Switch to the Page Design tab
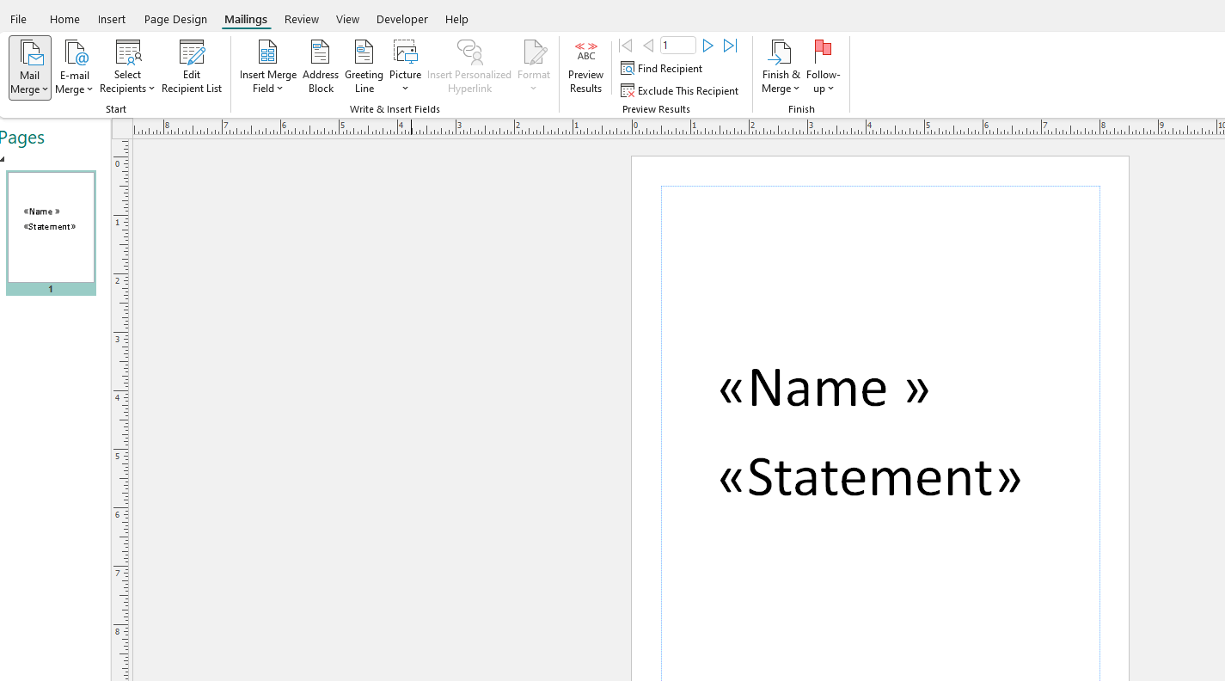Image resolution: width=1225 pixels, height=681 pixels. pyautogui.click(x=175, y=19)
